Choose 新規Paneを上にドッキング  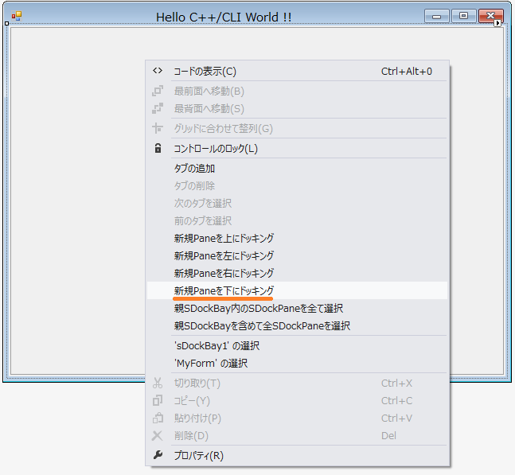[297, 238]
